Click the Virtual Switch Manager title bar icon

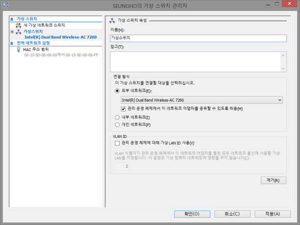(6, 5)
